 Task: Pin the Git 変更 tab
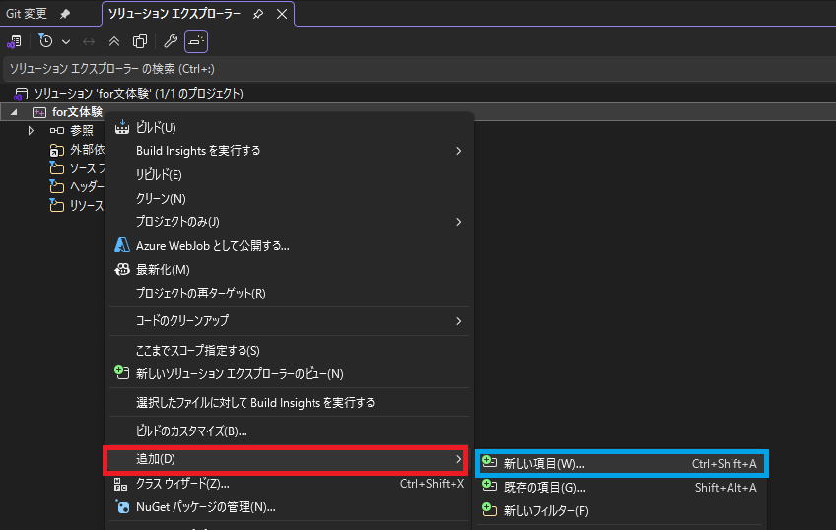coord(65,14)
